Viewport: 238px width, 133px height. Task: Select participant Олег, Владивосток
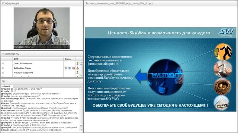[x=23, y=64]
